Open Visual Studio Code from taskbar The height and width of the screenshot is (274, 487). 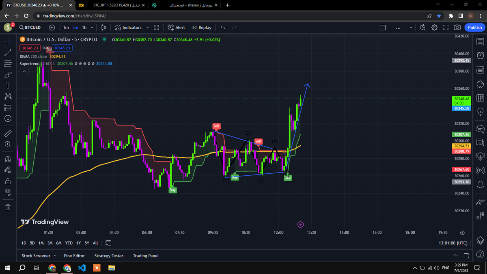pyautogui.click(x=82, y=268)
